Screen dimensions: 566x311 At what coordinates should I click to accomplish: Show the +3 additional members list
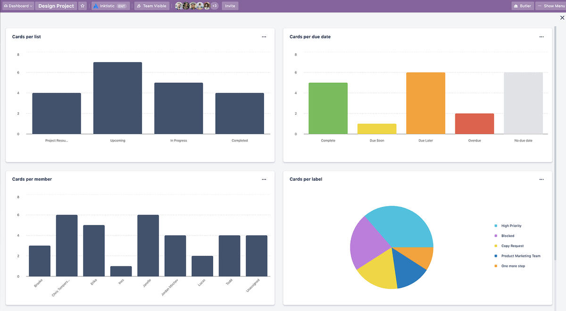pos(215,6)
